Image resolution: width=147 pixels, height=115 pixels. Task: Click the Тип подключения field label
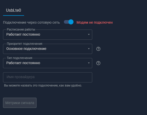20,58
